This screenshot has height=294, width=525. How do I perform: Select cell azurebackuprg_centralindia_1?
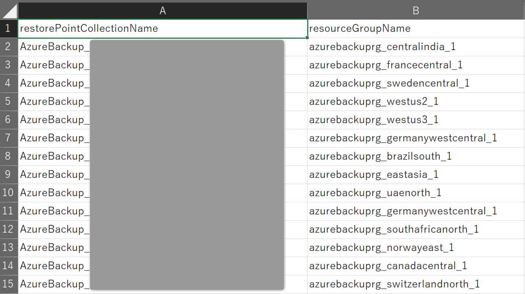click(x=416, y=47)
